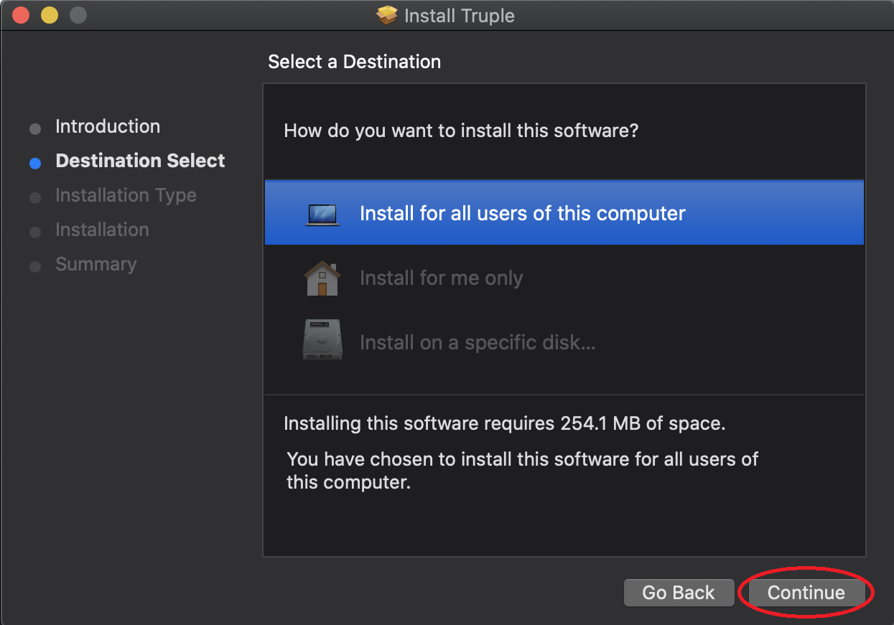Click the Select a Destination heading
The width and height of the screenshot is (894, 625).
(x=355, y=62)
